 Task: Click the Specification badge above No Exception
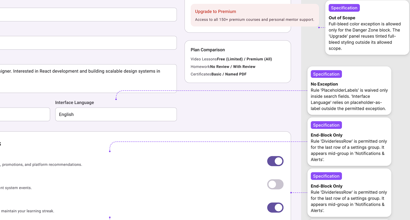[x=326, y=74]
